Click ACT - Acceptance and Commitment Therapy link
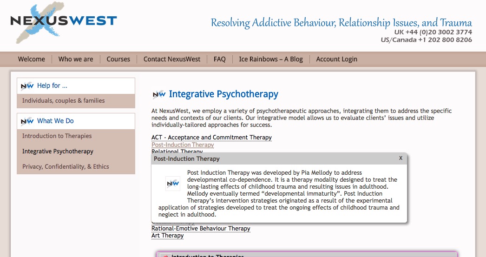The image size is (486, 257). 211,138
